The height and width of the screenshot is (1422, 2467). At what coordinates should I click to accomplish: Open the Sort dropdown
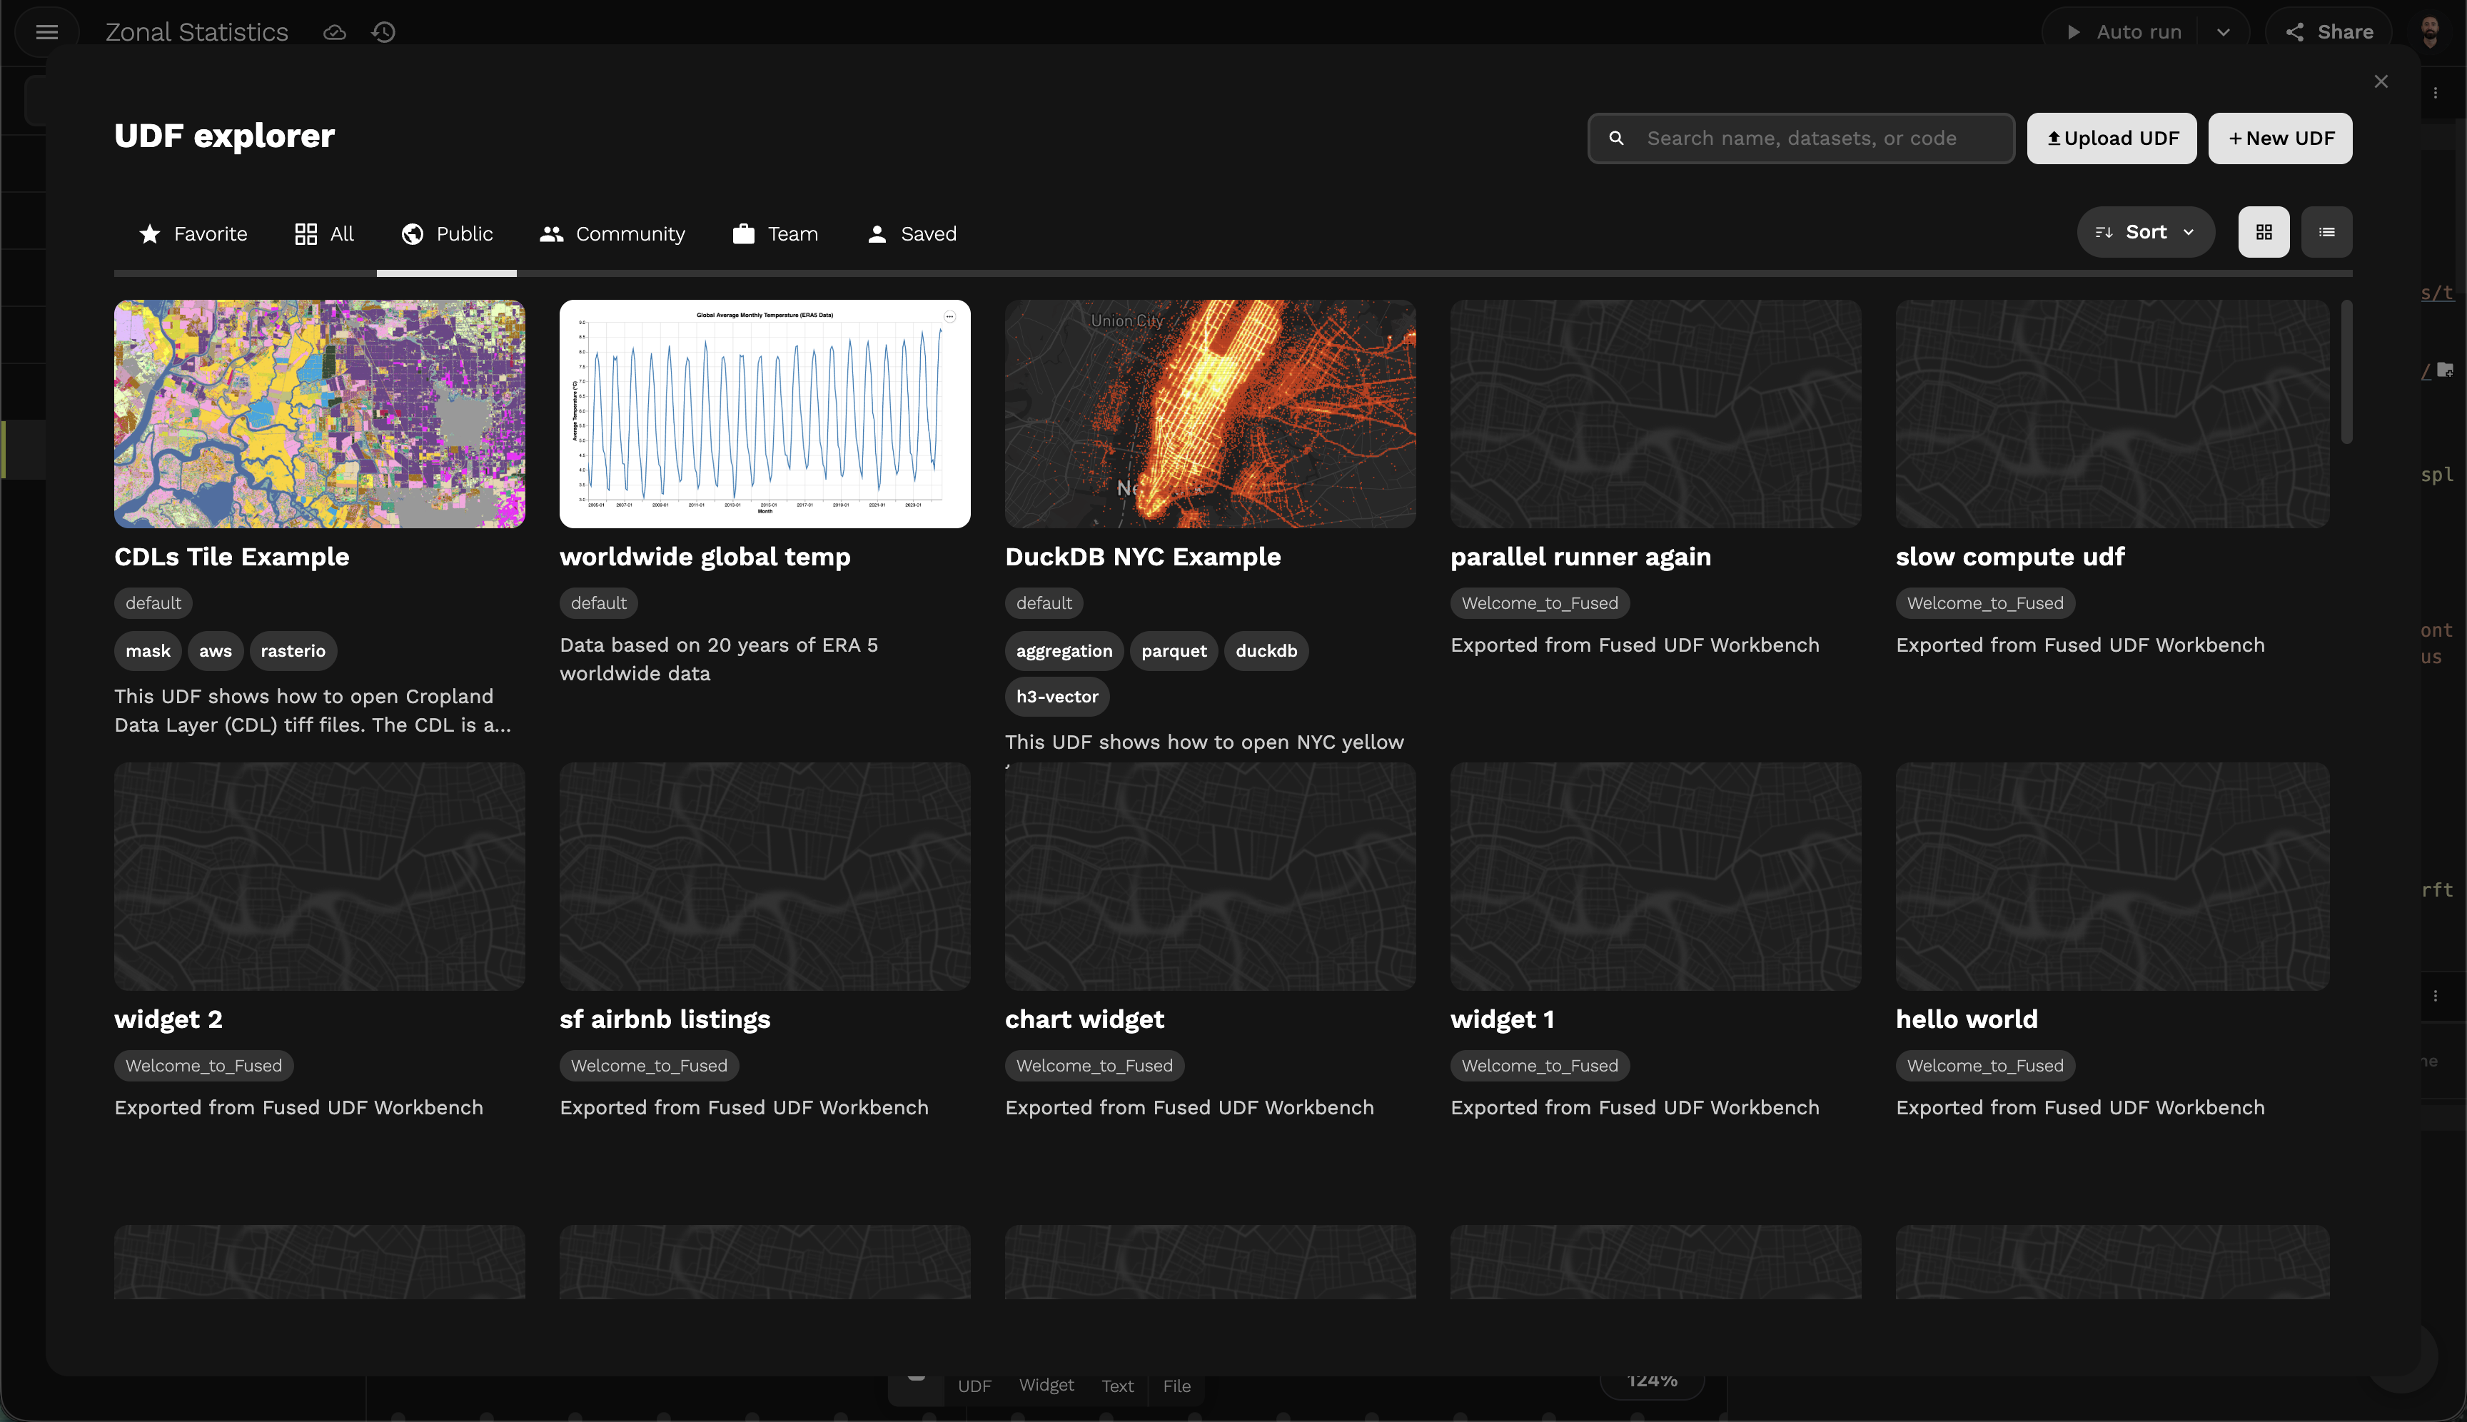pyautogui.click(x=2146, y=233)
